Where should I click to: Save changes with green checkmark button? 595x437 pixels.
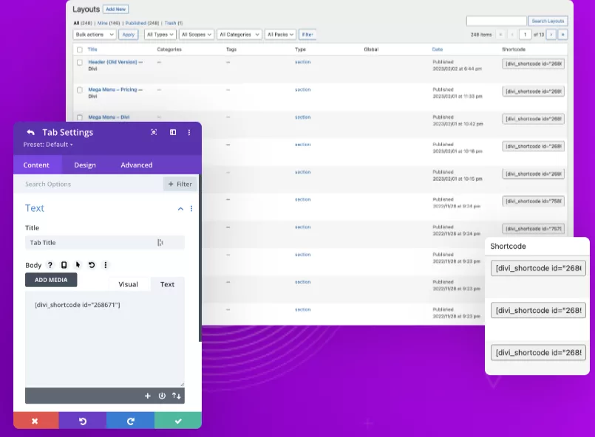pos(178,421)
